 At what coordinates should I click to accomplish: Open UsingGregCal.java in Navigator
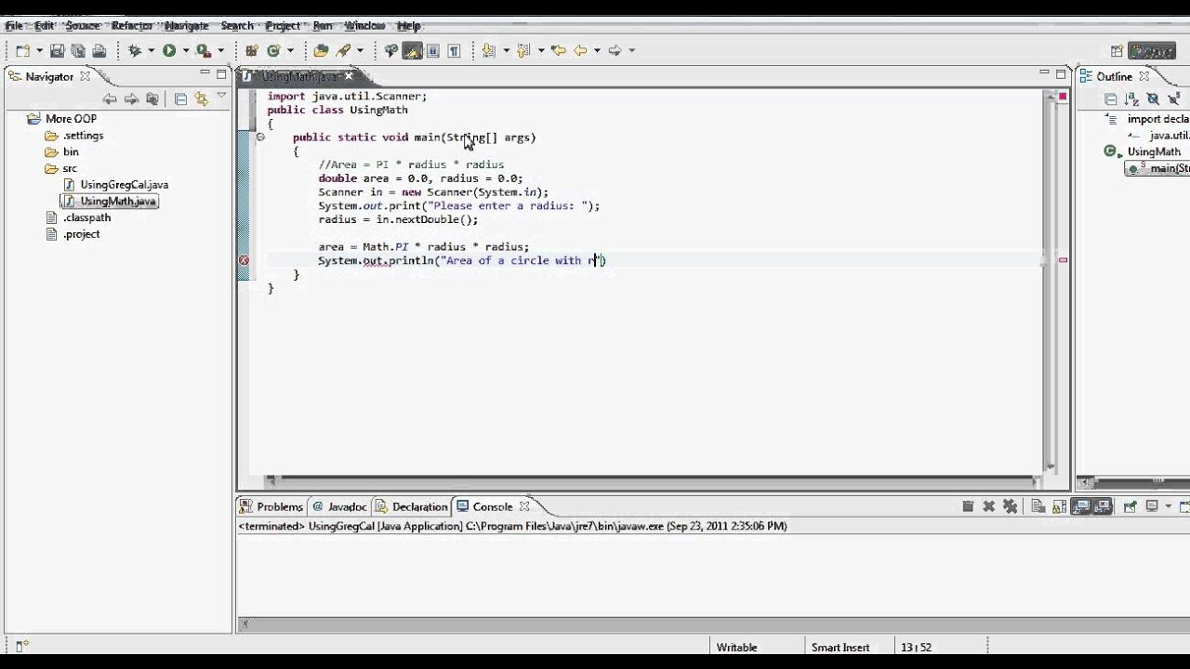pos(116,185)
